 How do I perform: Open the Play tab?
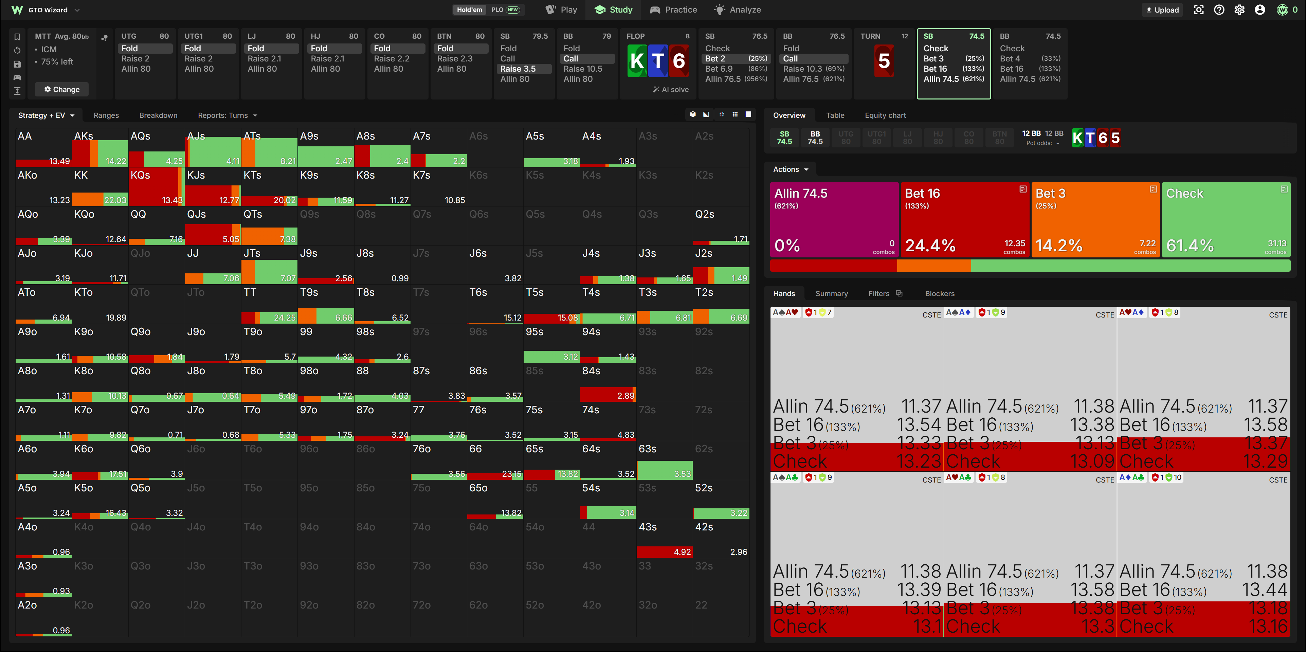[561, 10]
